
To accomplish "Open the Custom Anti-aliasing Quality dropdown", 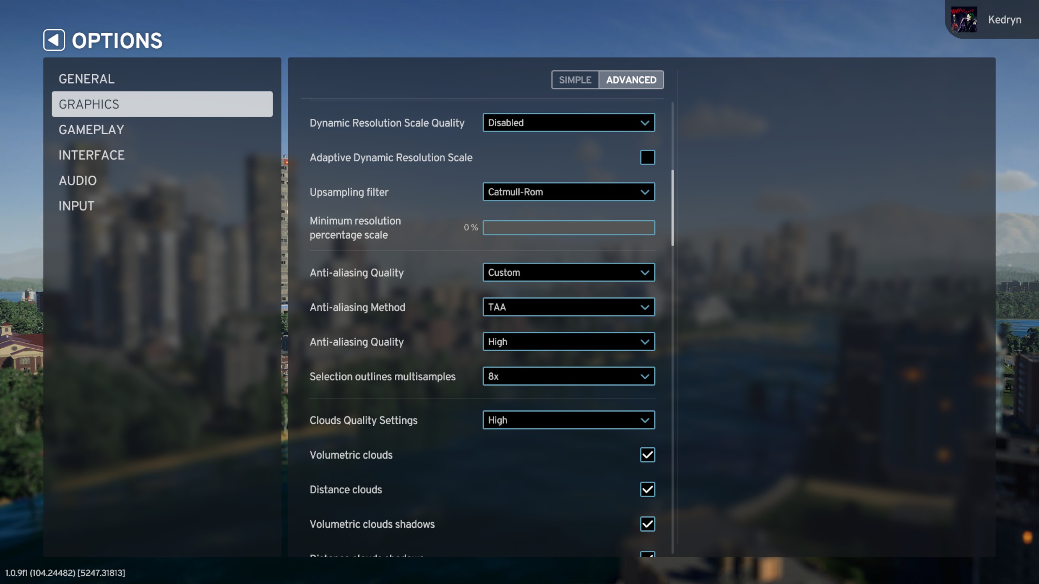I will pos(568,273).
